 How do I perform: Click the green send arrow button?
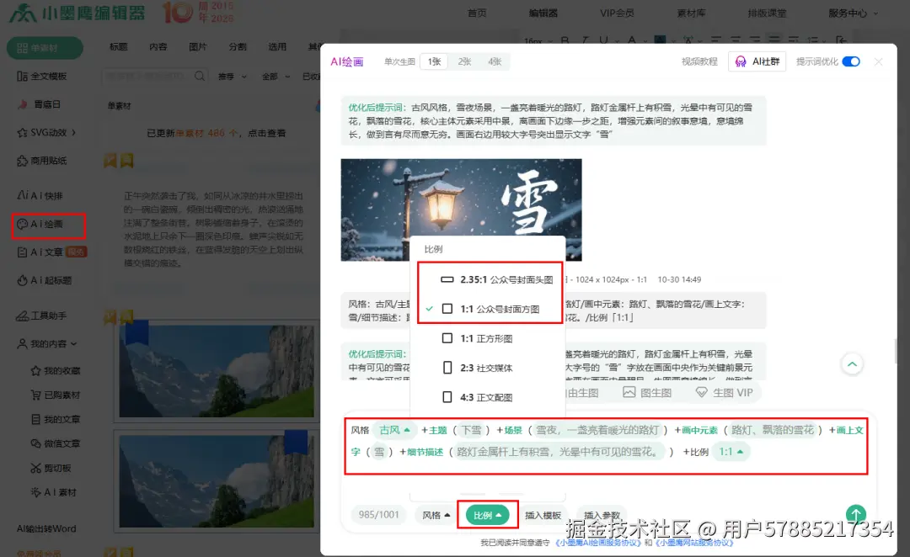click(x=855, y=514)
